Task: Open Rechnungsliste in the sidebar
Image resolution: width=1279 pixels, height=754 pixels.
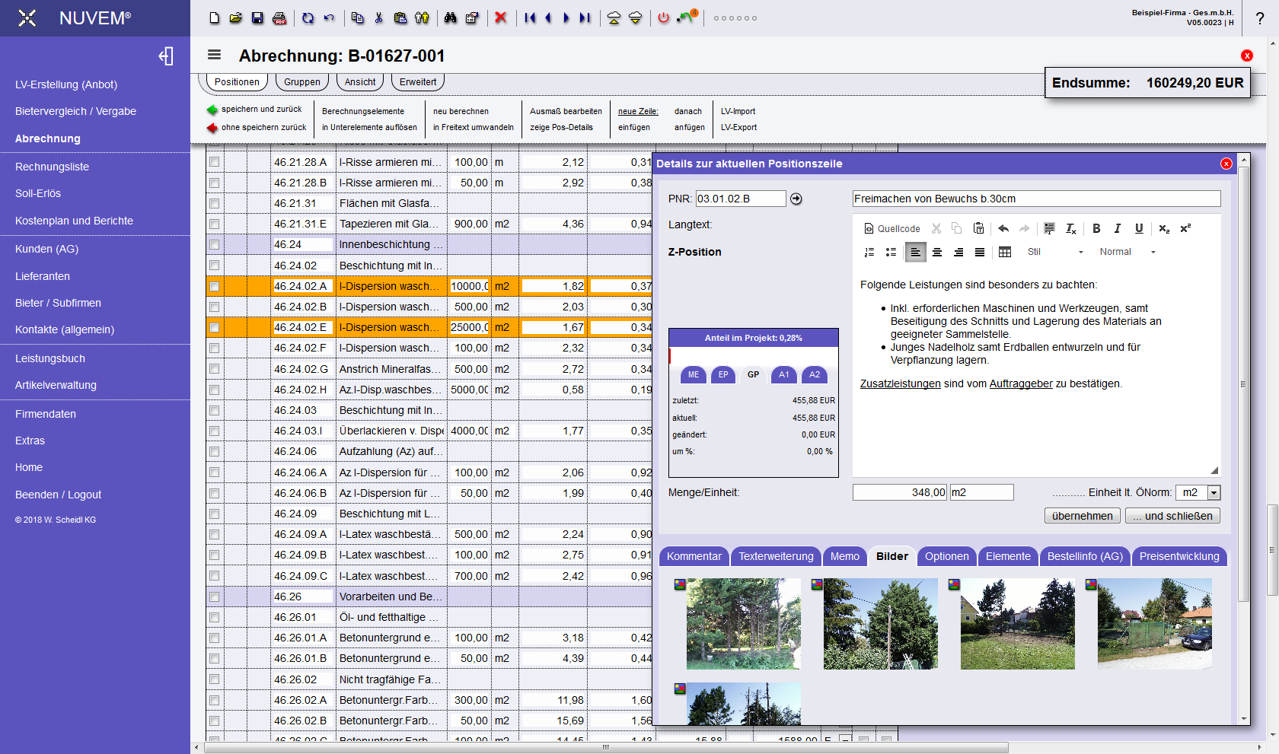Action: (x=52, y=167)
